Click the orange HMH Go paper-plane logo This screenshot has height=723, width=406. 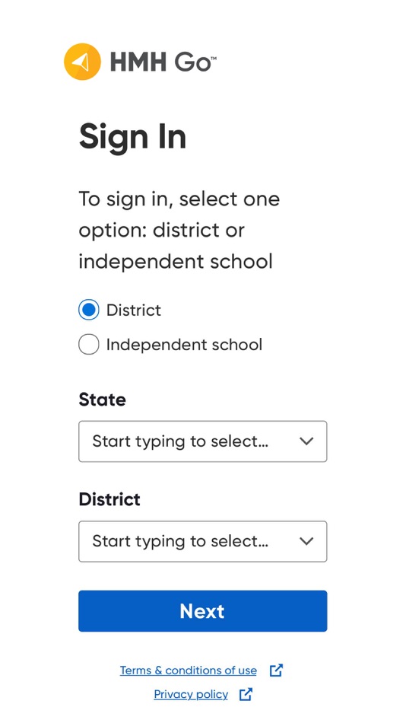[82, 62]
